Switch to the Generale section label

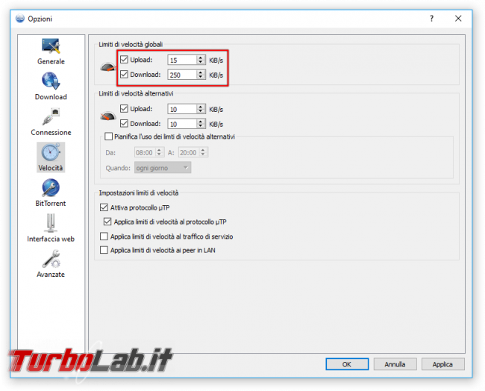[51, 61]
